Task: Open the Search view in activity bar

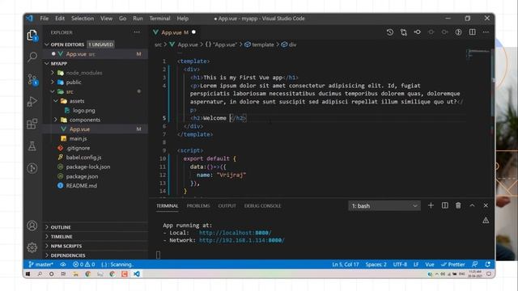Action: click(x=32, y=57)
